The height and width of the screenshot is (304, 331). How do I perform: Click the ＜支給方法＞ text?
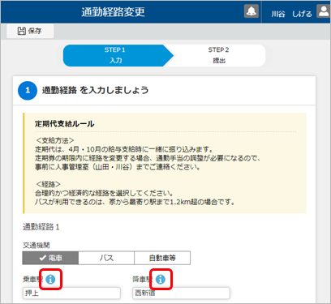pyautogui.click(x=55, y=140)
